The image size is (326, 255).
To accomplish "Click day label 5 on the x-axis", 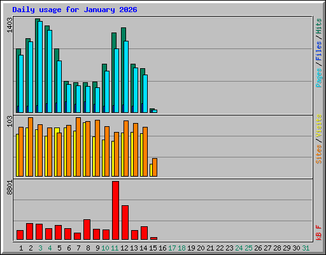I will [x=59, y=248].
